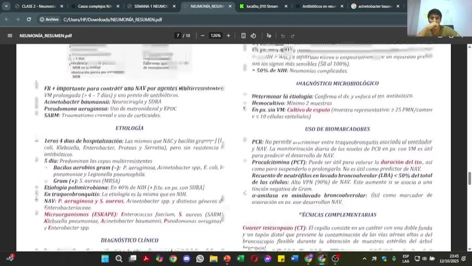Reload the page with refresh icon
The image size is (472, 266).
pyautogui.click(x=29, y=19)
